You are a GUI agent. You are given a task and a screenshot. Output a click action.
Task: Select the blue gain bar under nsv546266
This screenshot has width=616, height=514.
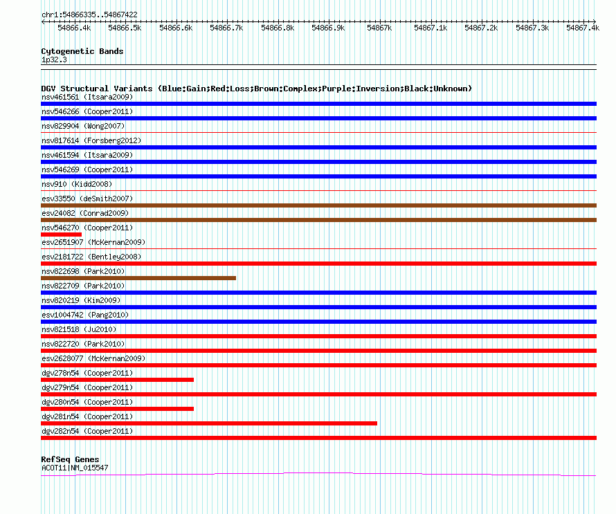318,118
